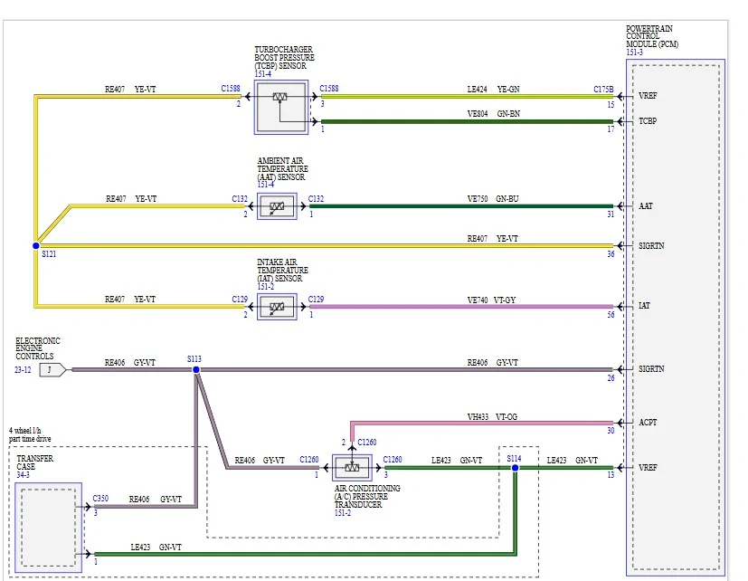Select the VH433 VT-OG wire label

pos(492,417)
